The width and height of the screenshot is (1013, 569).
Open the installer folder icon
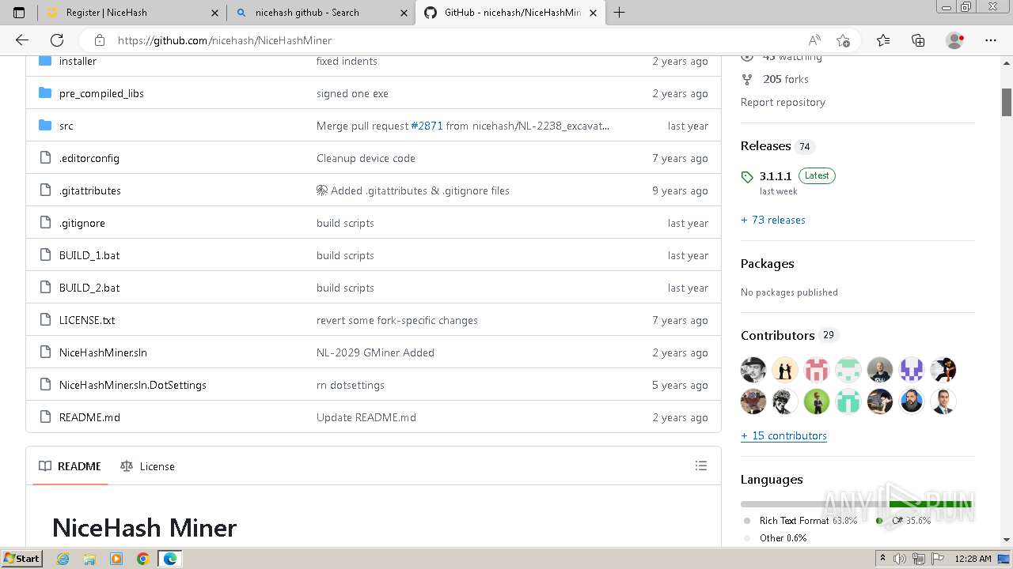[x=45, y=61]
